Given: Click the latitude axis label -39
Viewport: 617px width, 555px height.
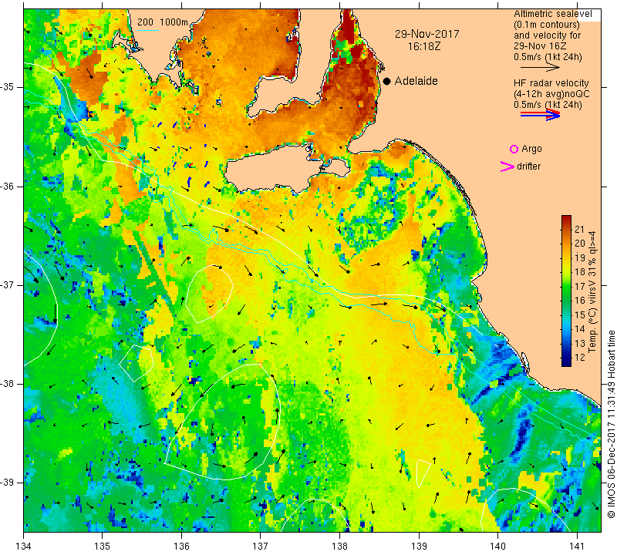Looking at the screenshot, I should click(x=8, y=483).
